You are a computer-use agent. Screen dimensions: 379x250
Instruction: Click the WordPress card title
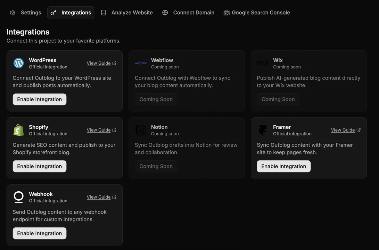(42, 60)
